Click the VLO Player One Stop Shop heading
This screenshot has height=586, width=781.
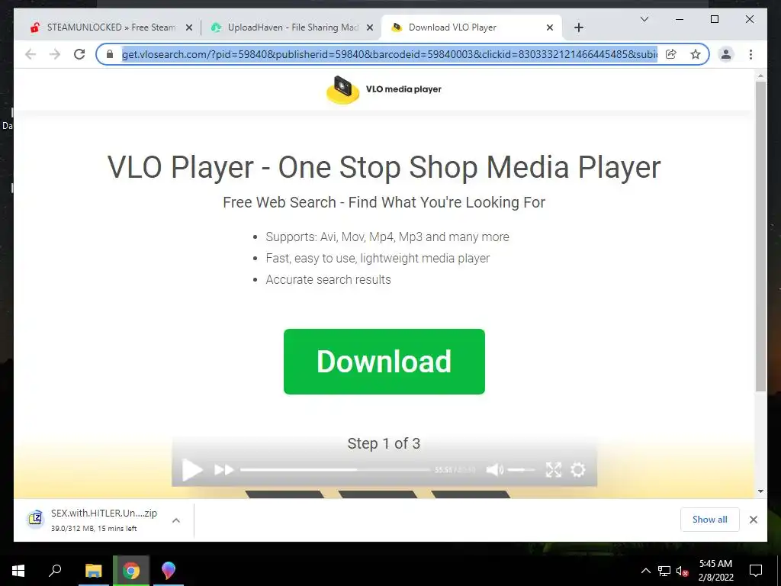(384, 167)
